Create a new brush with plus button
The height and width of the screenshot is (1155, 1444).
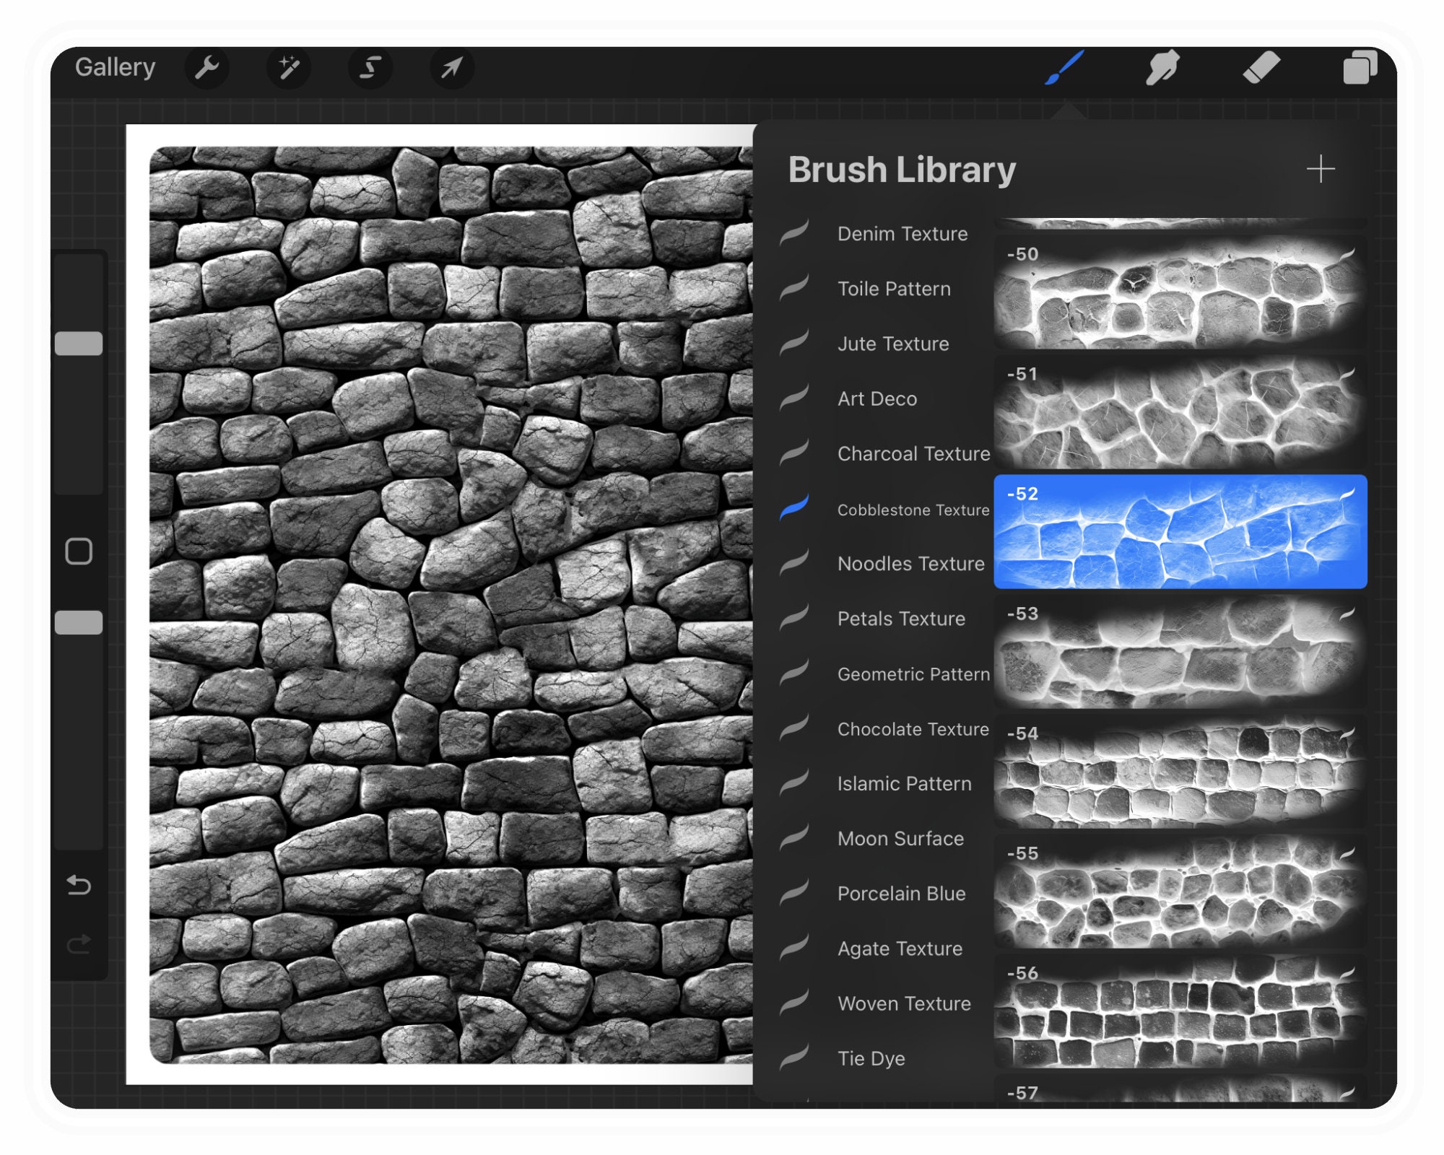1321,169
